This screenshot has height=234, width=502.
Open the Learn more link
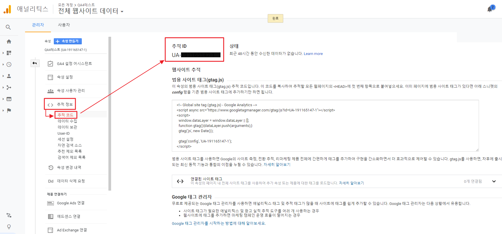(313, 54)
